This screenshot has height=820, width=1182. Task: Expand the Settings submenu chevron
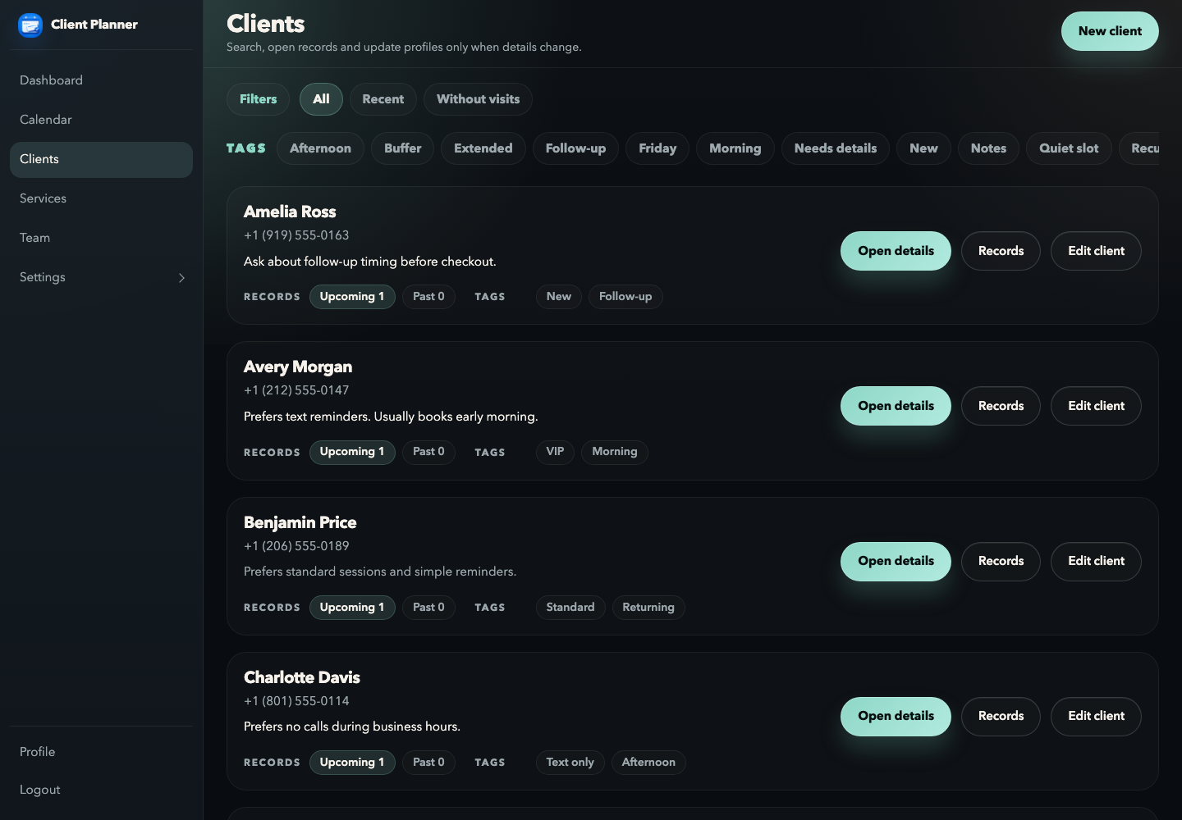tap(181, 278)
